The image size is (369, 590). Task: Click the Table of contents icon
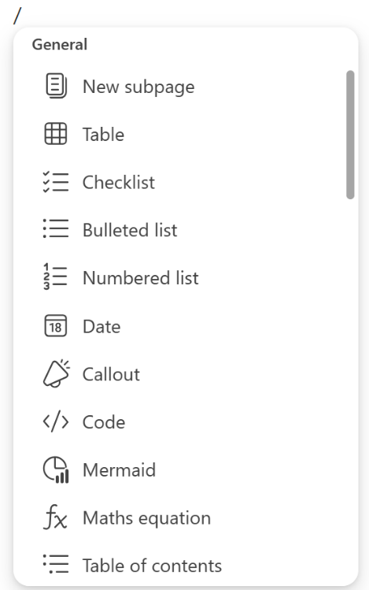(56, 564)
